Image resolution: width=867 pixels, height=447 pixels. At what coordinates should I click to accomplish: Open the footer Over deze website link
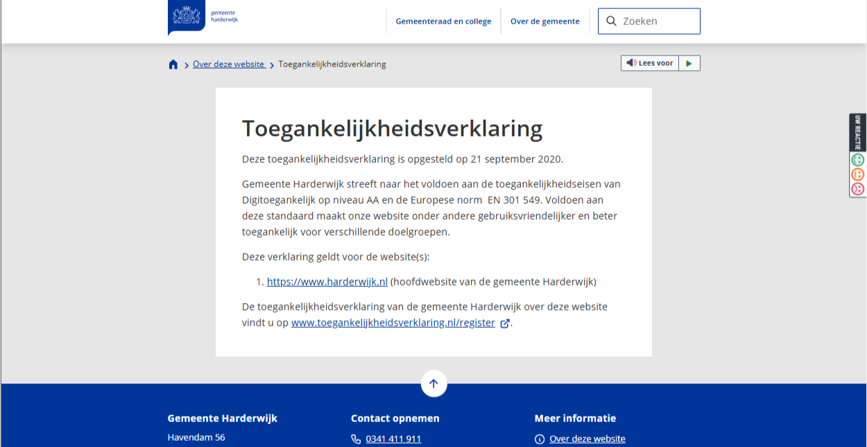coord(587,439)
